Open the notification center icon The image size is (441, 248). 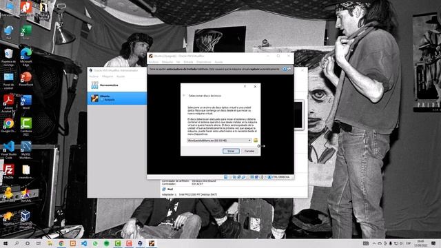[x=433, y=243]
